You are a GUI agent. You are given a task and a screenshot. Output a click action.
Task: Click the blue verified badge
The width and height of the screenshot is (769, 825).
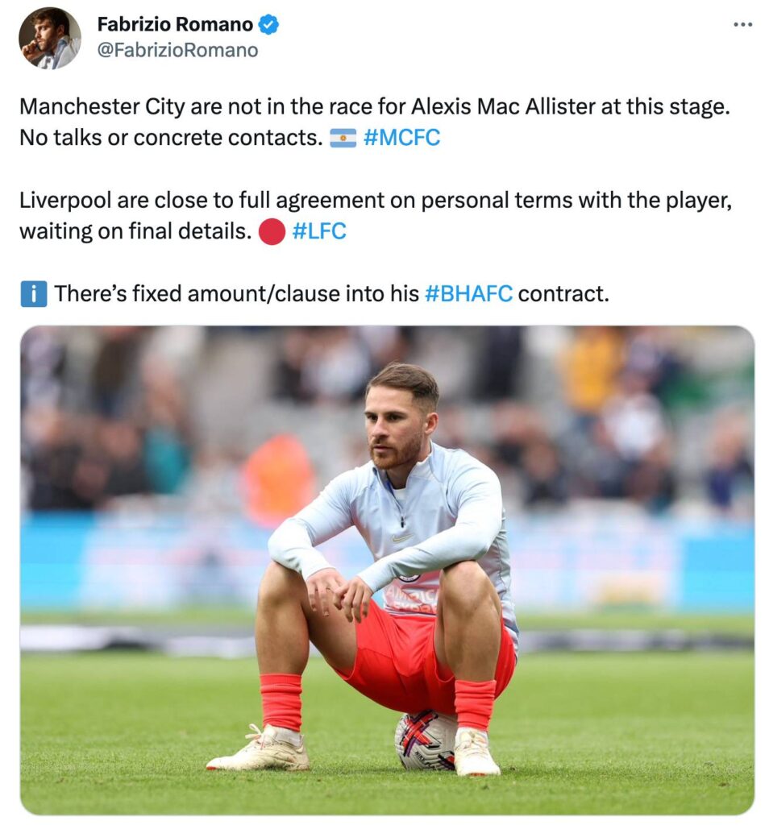click(268, 25)
